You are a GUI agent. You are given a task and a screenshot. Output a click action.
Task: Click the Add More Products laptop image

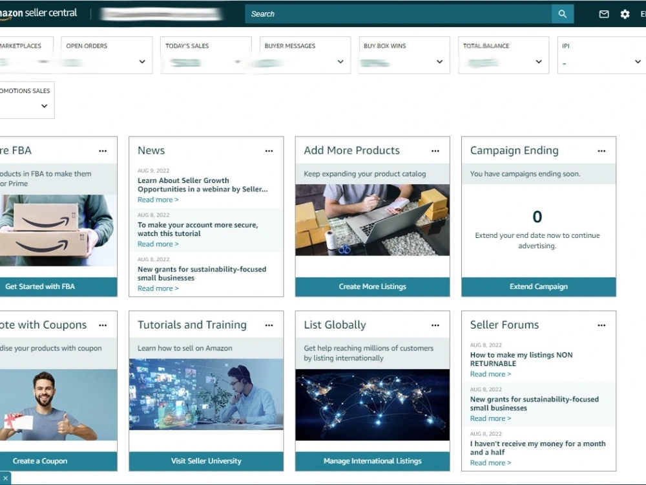pyautogui.click(x=373, y=220)
